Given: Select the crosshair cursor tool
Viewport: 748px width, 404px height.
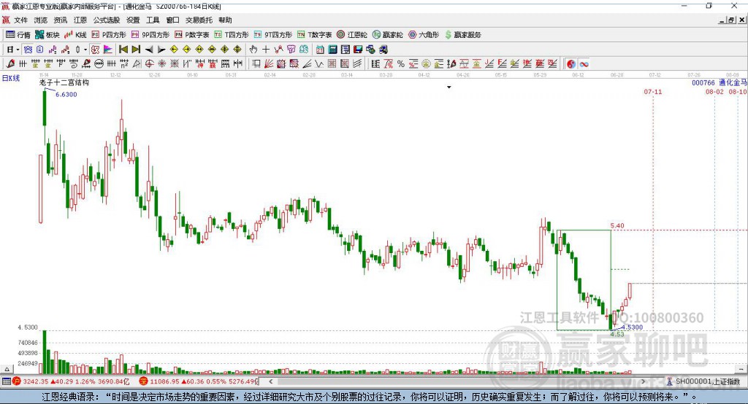Looking at the screenshot, I should coord(266,50).
